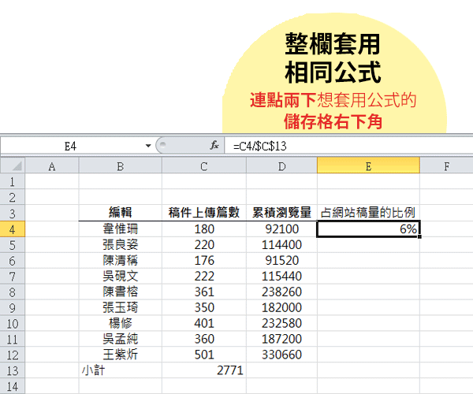The width and height of the screenshot is (473, 394).
Task: Select cell with value 115440
Action: (281, 276)
